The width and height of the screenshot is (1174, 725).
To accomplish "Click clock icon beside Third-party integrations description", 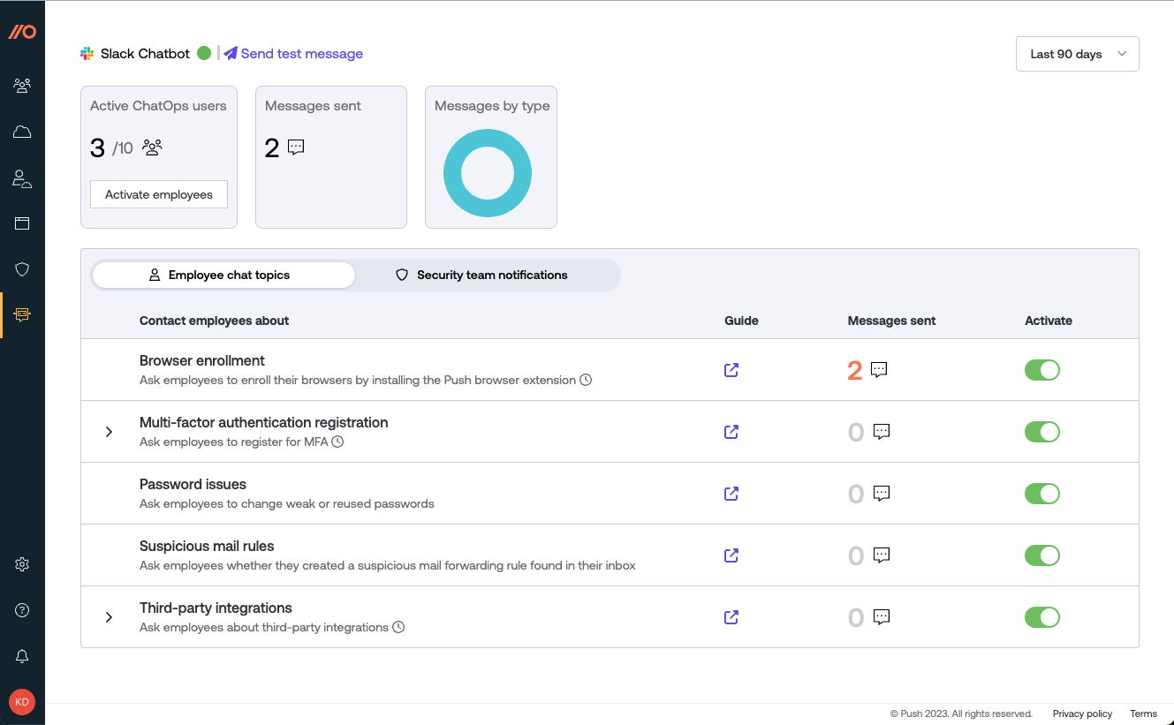I will tap(398, 628).
